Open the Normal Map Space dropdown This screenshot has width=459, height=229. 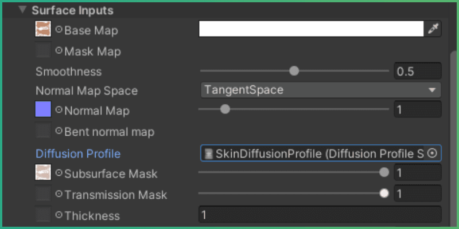coord(320,90)
